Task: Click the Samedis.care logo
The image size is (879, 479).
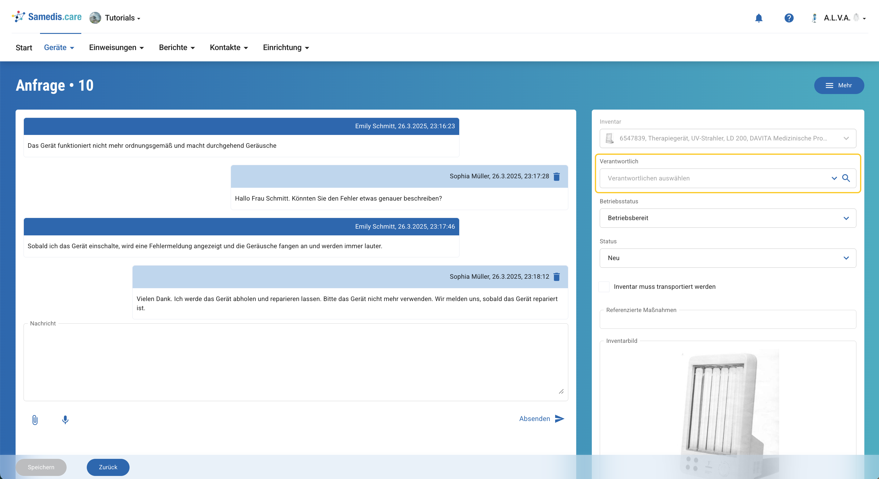Action: pyautogui.click(x=47, y=17)
